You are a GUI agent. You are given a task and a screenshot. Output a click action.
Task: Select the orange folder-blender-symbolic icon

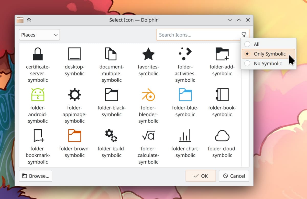148,95
